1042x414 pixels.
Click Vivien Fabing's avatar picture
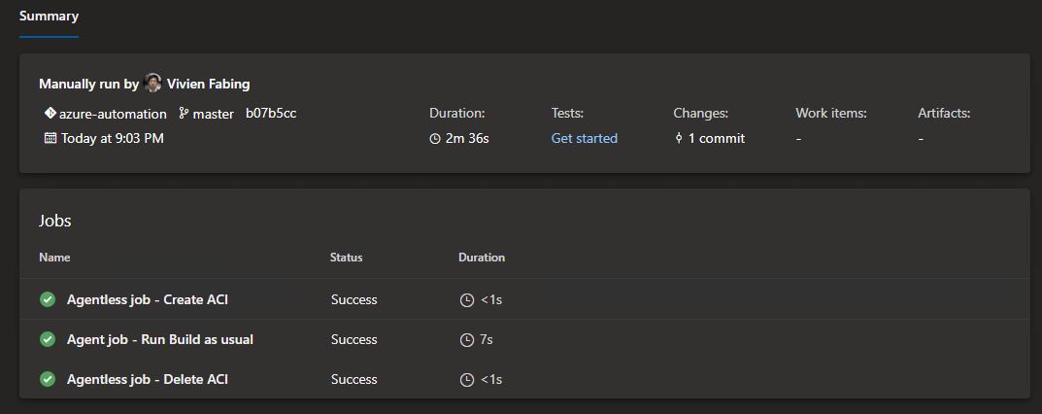pos(152,83)
